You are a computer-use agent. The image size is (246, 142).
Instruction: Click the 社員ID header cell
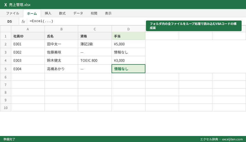click(x=28, y=36)
